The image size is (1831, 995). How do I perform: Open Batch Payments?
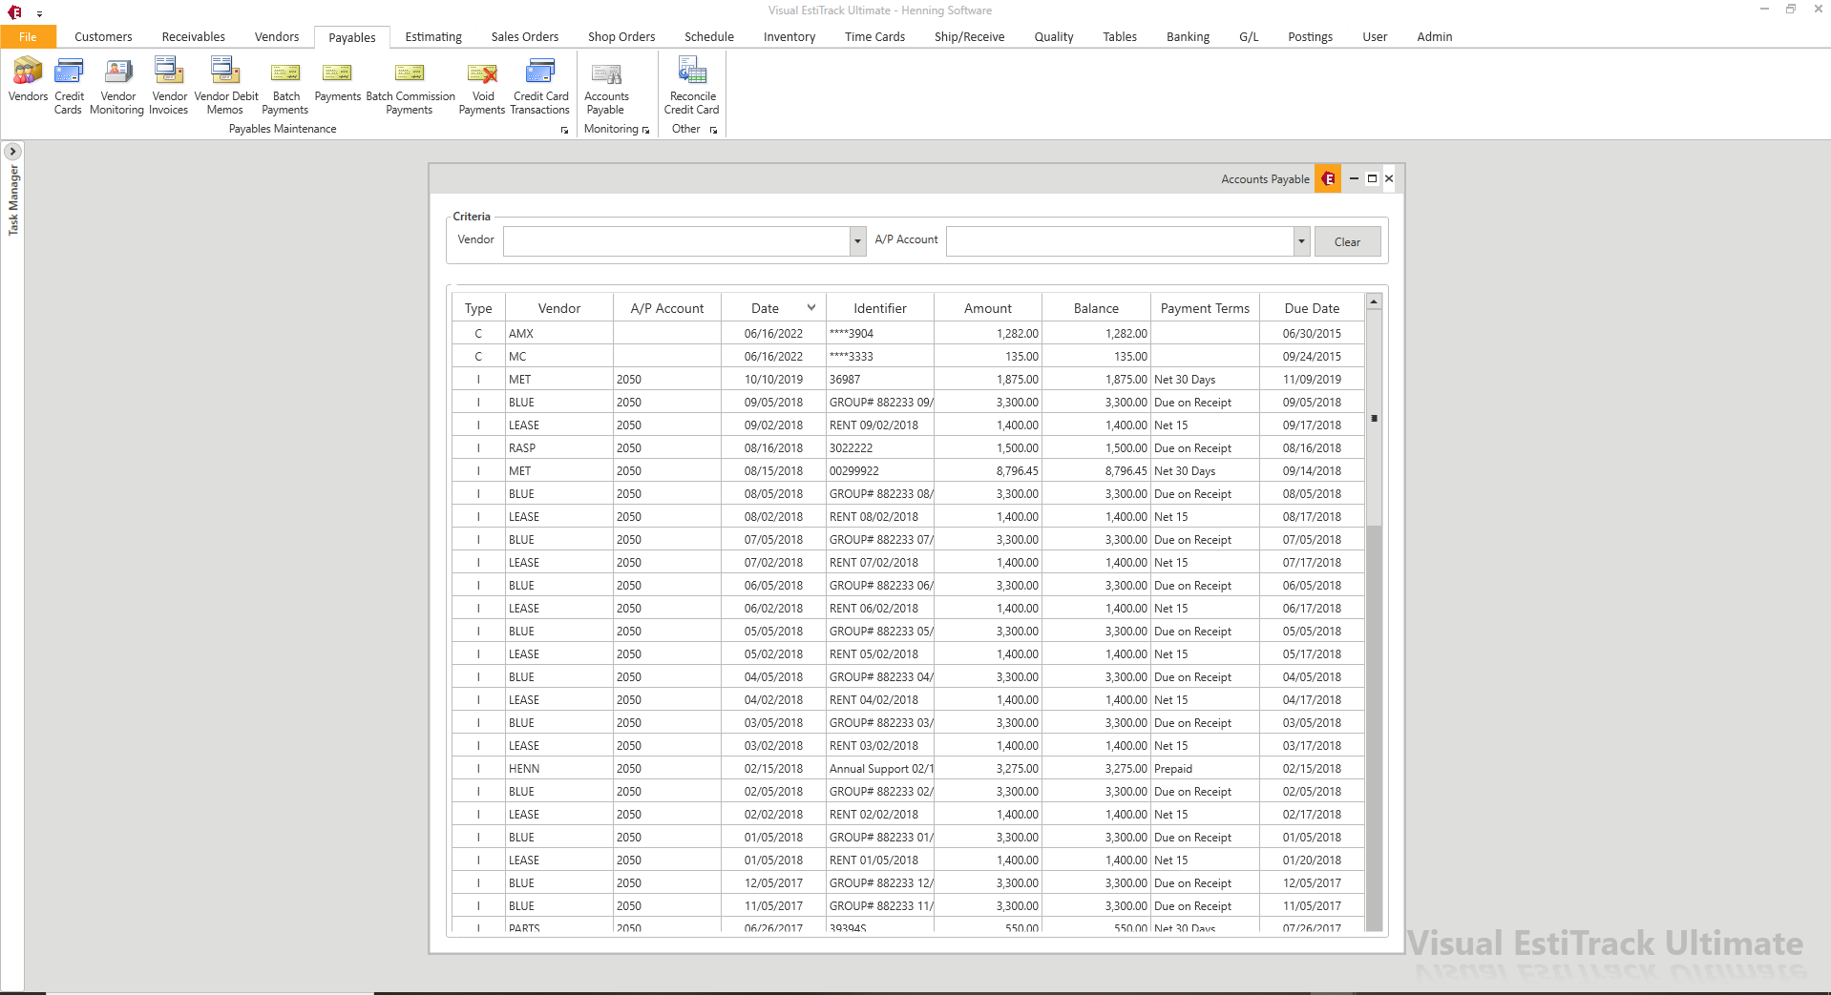284,84
